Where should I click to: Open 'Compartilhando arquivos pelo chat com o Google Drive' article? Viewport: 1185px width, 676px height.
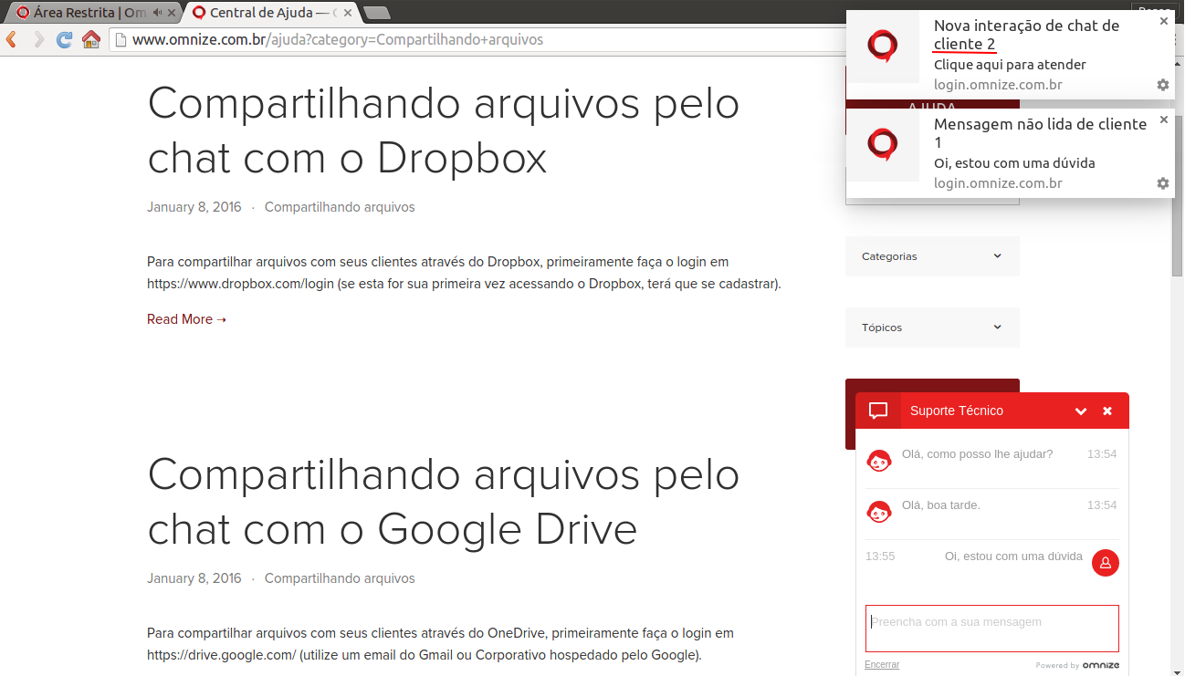[x=444, y=502]
